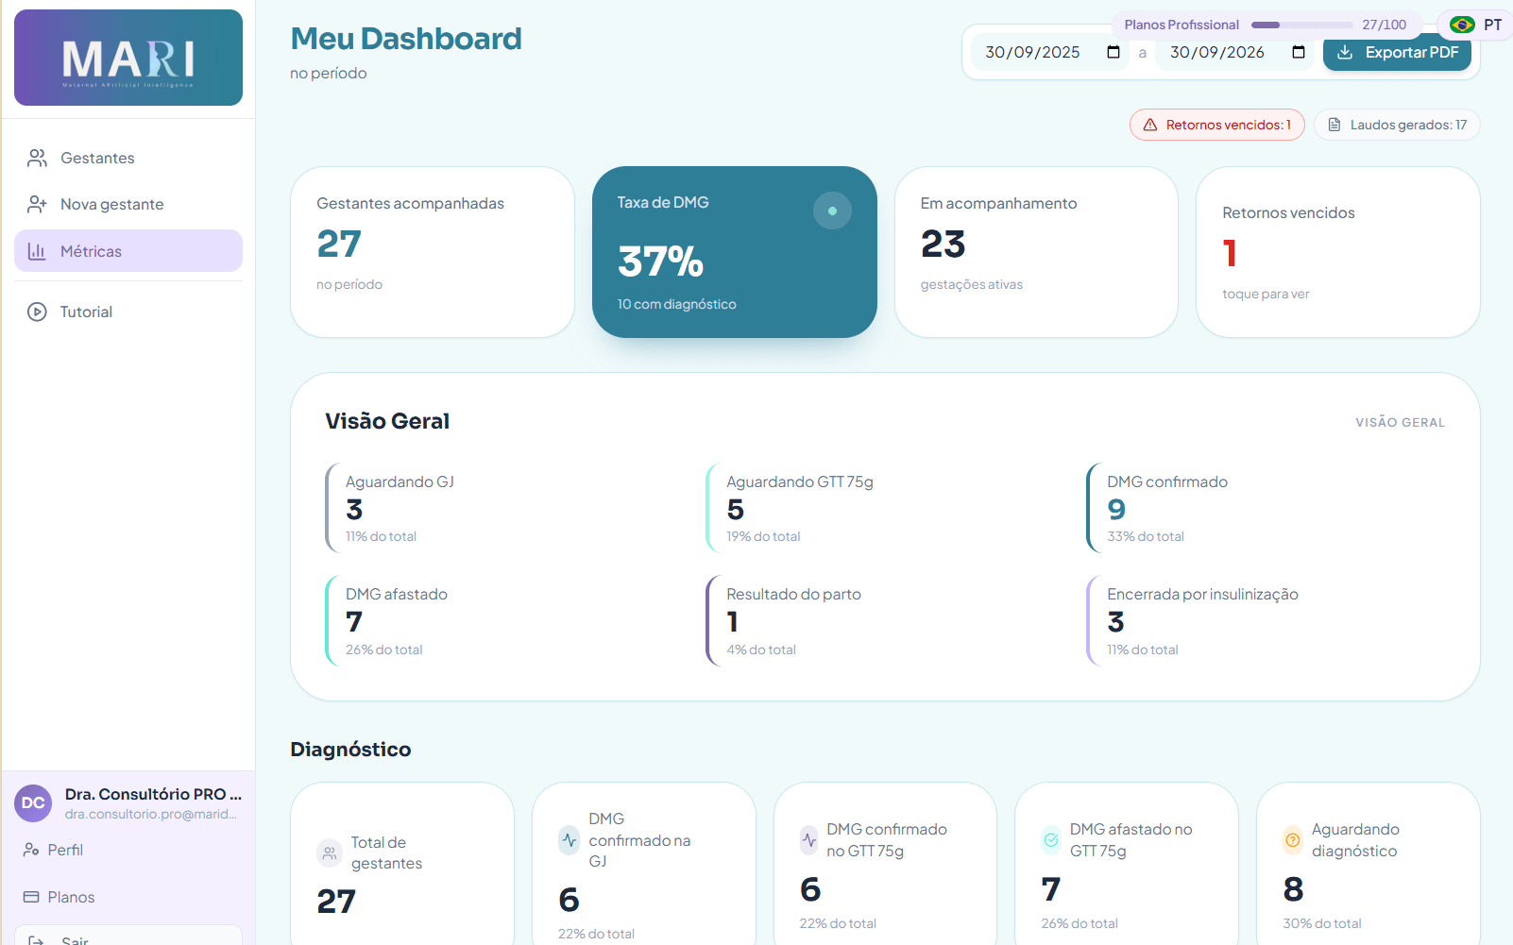The image size is (1513, 945).
Task: Select the Taxa de DMG card
Action: [x=735, y=252]
